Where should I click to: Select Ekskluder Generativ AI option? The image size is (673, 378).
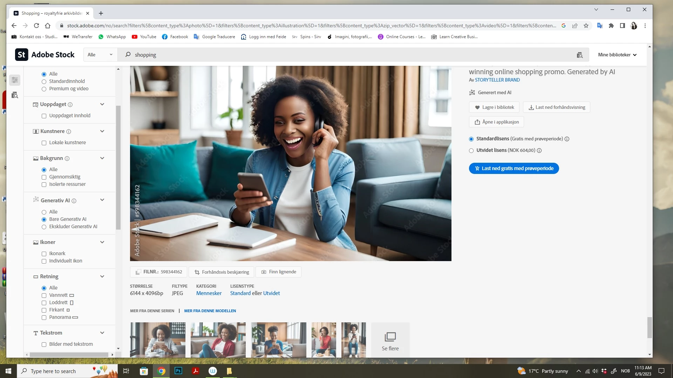tap(44, 227)
